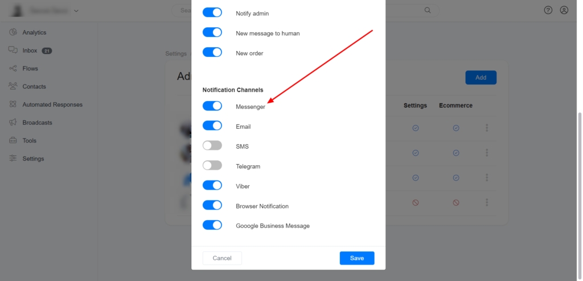Open the help question mark icon
583x281 pixels.
click(548, 10)
